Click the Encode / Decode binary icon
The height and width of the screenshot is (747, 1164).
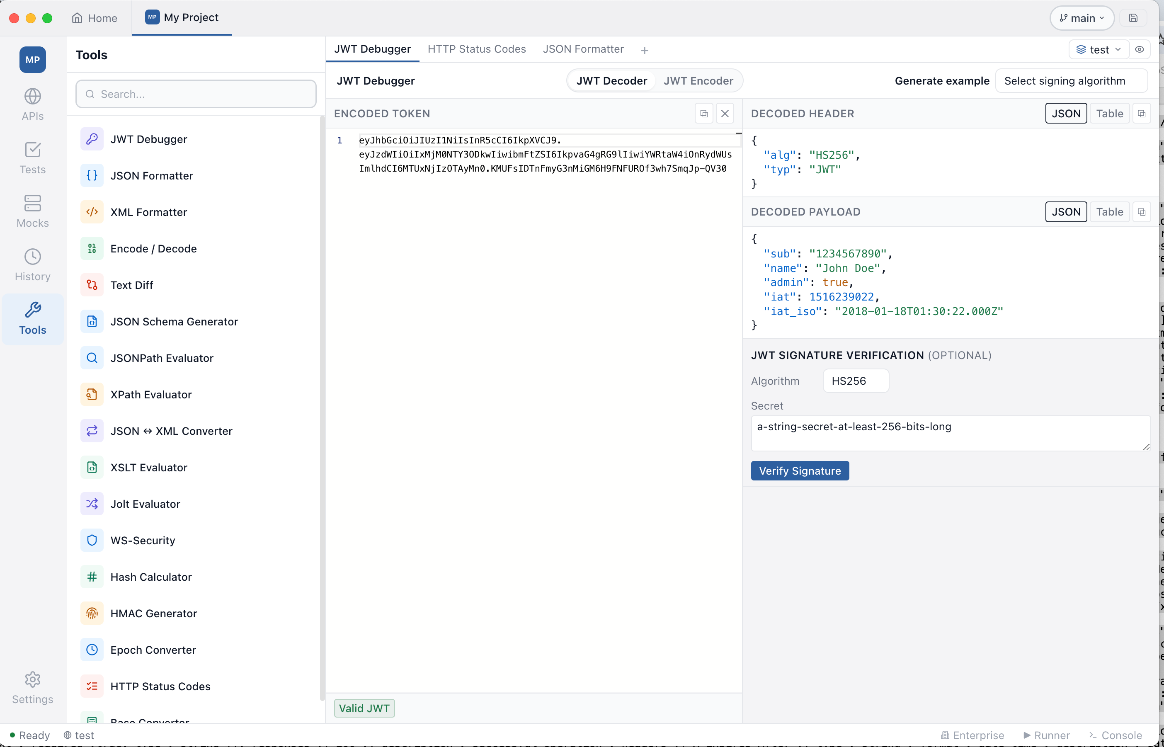coord(92,248)
